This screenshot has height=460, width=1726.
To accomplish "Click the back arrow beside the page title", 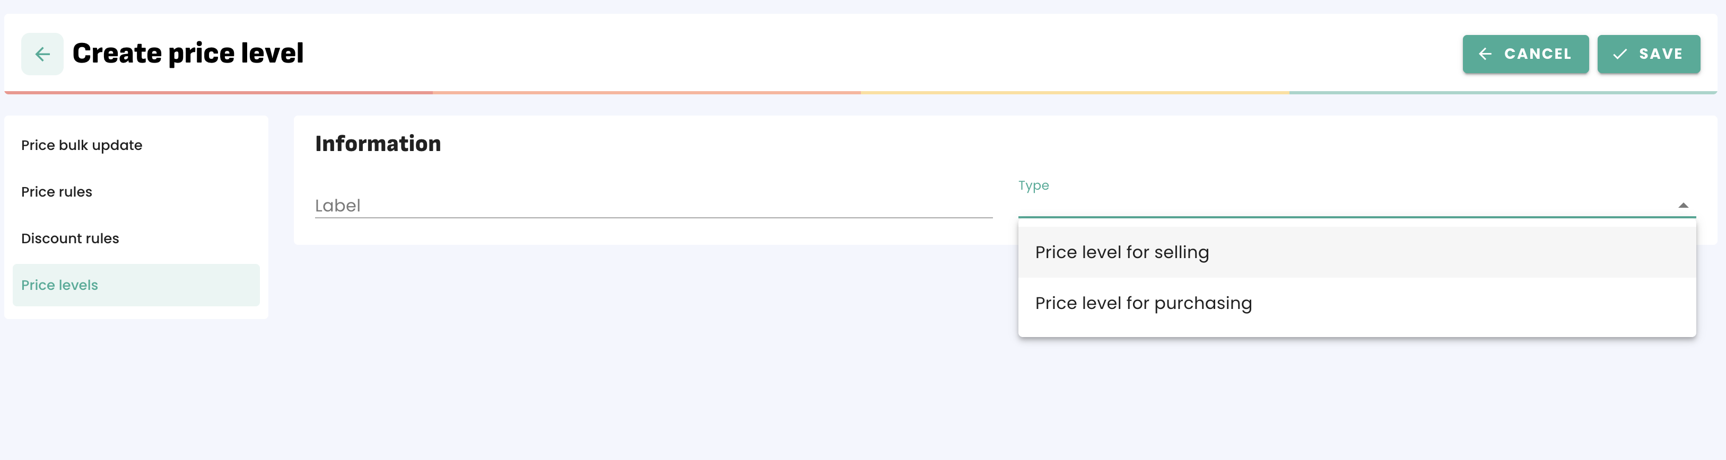I will pyautogui.click(x=42, y=54).
